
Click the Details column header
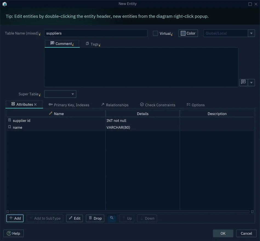[x=142, y=114]
